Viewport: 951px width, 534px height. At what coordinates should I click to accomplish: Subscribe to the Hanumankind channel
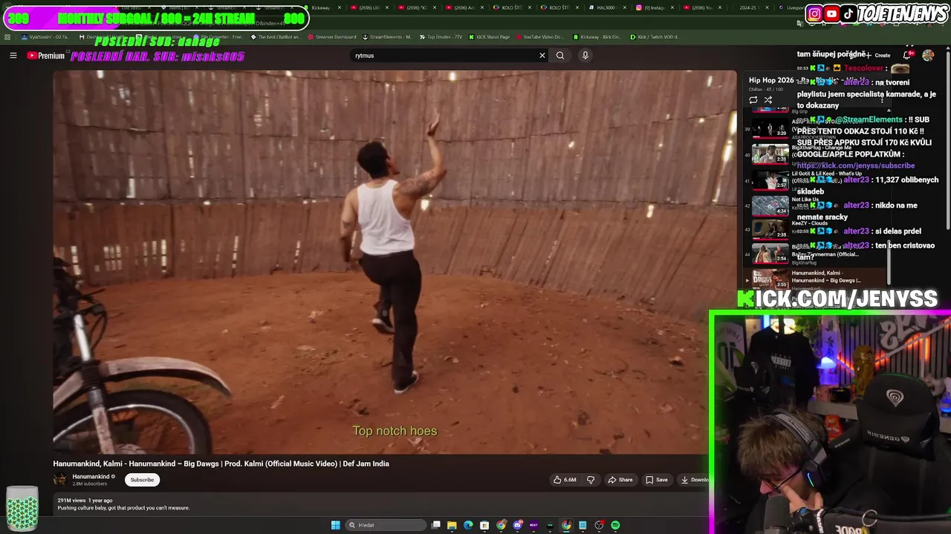click(x=142, y=480)
